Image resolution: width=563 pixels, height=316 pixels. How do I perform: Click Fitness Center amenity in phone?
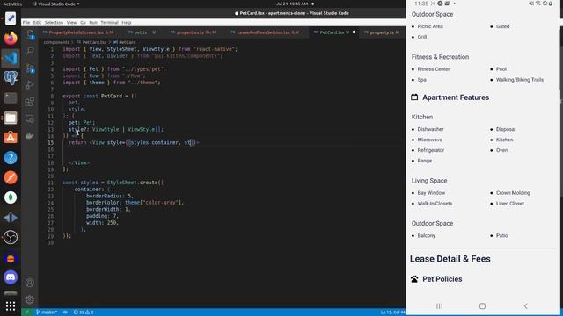tap(434, 69)
